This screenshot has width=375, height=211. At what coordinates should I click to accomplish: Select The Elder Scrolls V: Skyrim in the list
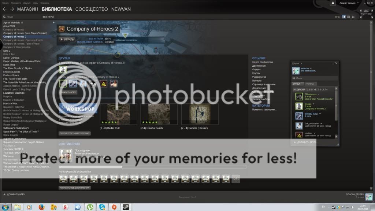tap(18, 69)
